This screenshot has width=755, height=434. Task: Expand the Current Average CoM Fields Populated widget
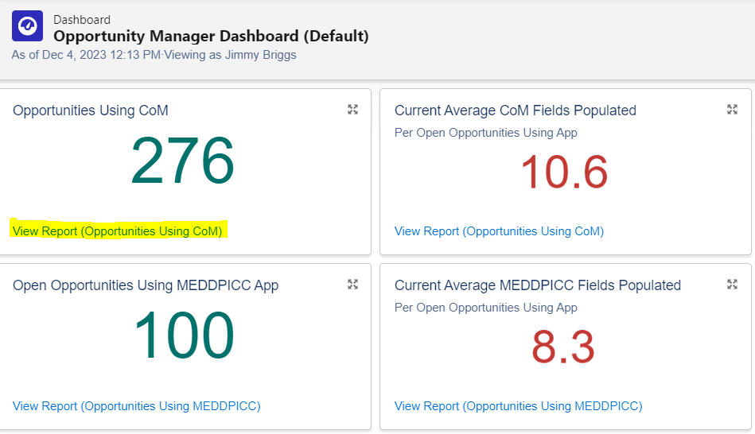point(732,110)
